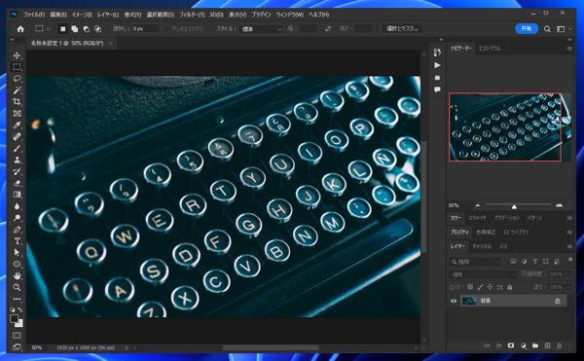Screen dimensions: 584x361
Task: Select the Eyedropper tool
Action: click(x=18, y=126)
